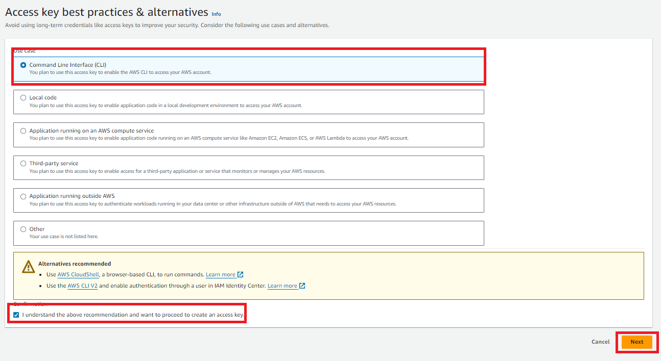The image size is (661, 361).
Task: Open Learn more link for IAM Identity Center
Action: click(x=282, y=286)
